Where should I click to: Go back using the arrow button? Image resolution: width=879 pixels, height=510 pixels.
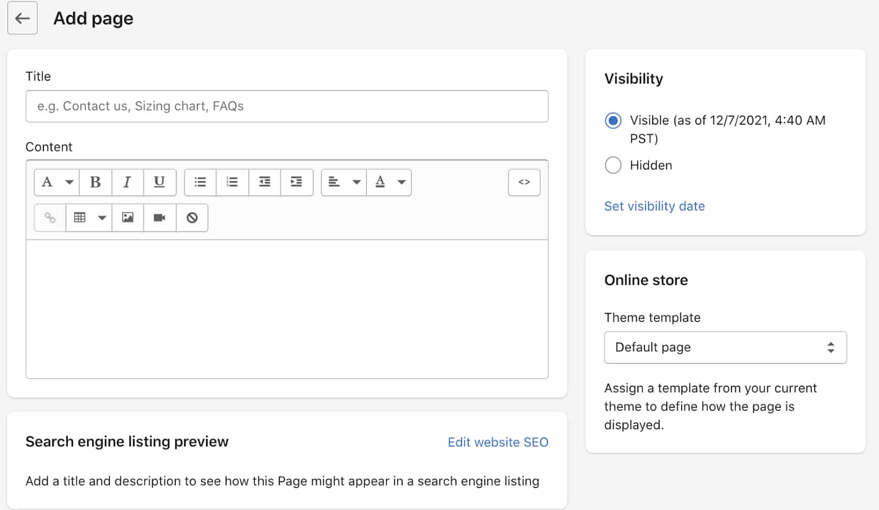pos(22,18)
